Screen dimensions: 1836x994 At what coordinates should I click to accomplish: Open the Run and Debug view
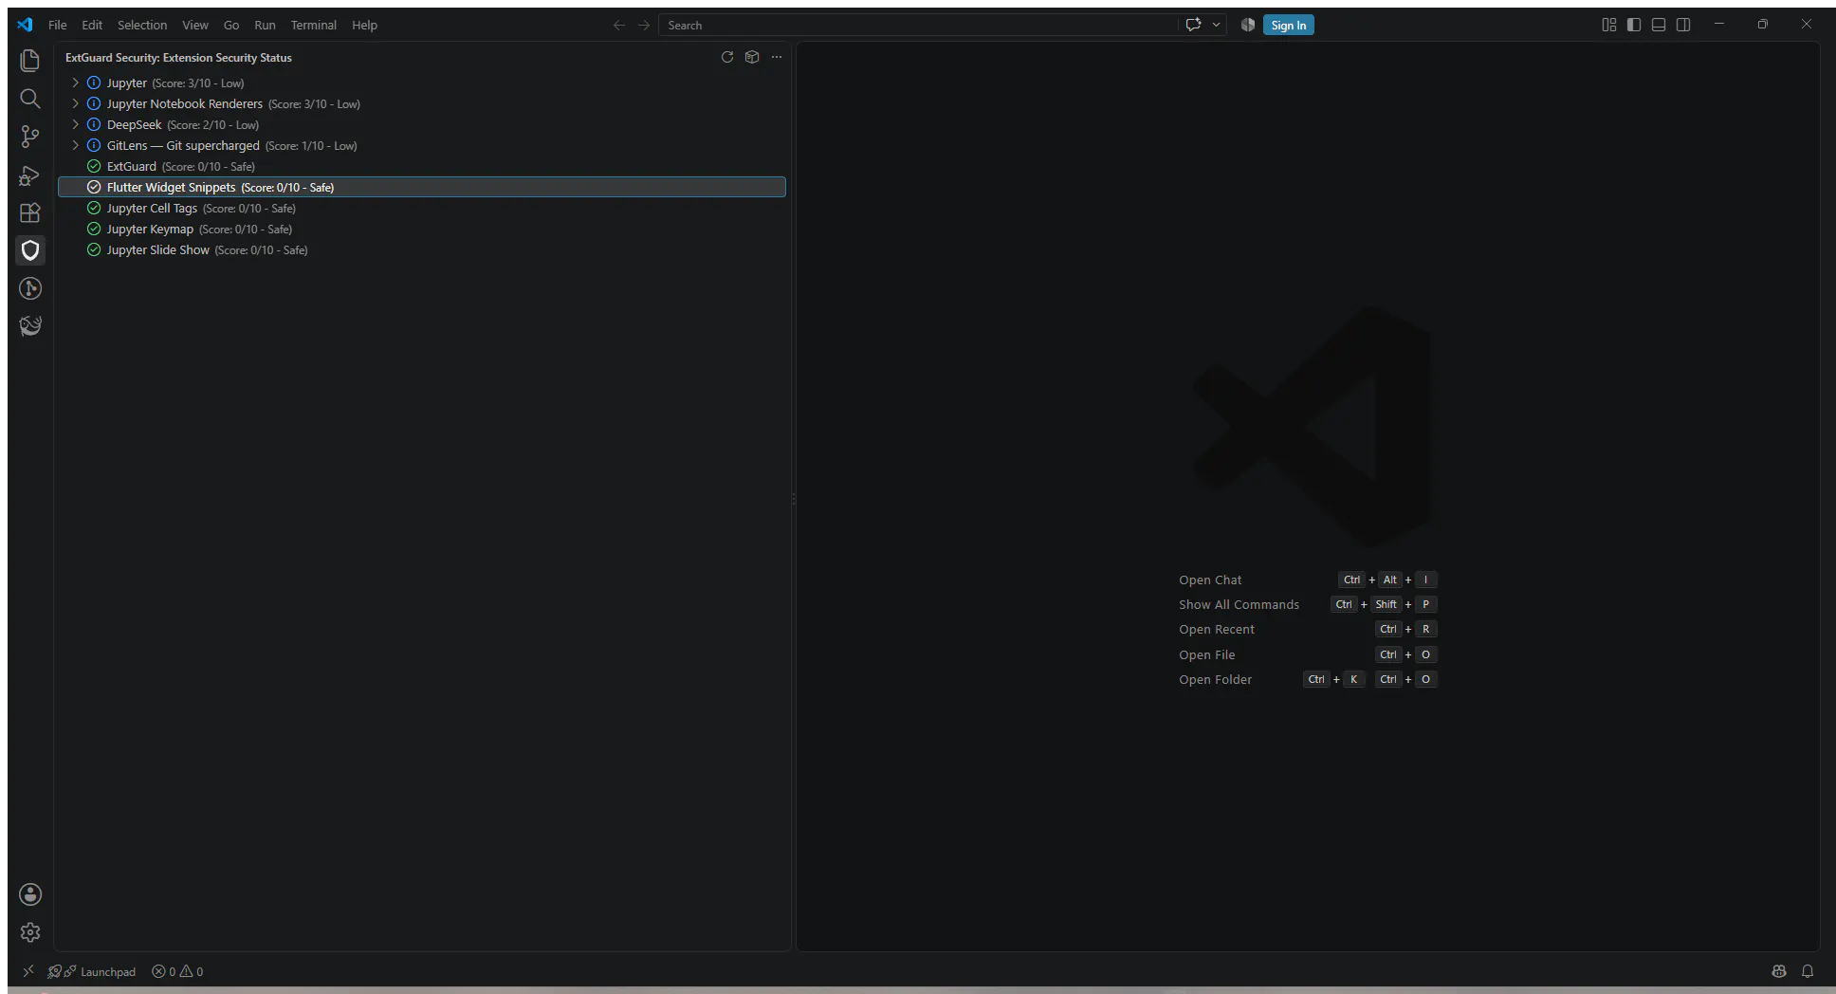point(30,175)
